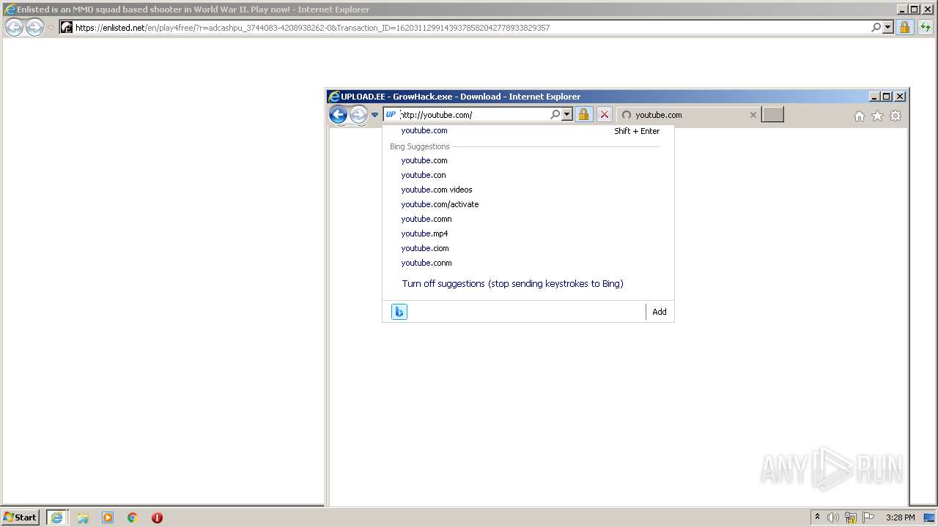Minimize the UPLOAD.EE window
Screen dimensions: 938x527
(874, 96)
